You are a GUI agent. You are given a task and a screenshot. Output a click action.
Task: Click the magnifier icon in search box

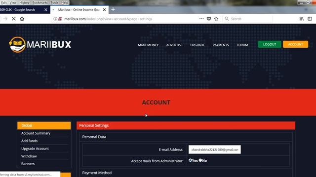[x=227, y=19]
